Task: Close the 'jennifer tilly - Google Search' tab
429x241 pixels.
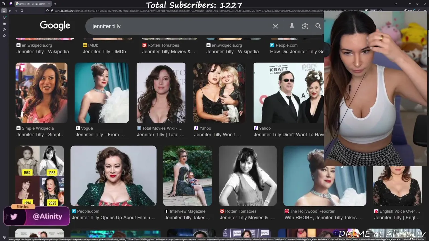Action: tap(49, 4)
